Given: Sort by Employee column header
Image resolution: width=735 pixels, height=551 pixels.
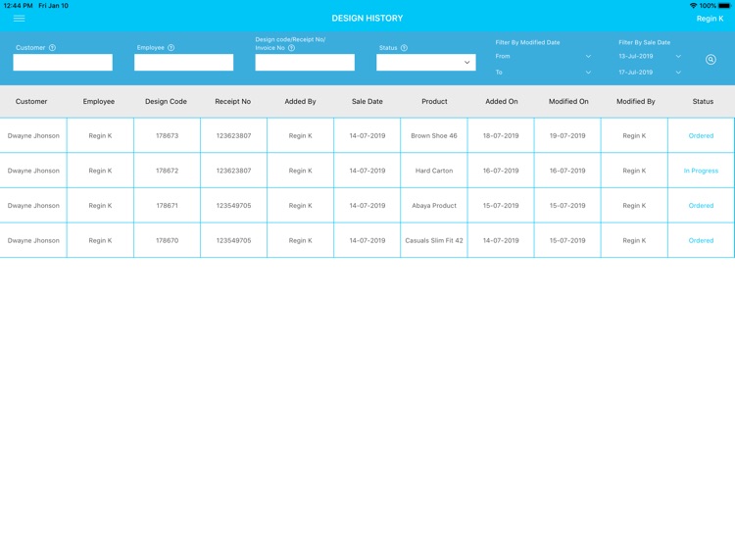Looking at the screenshot, I should coord(99,101).
